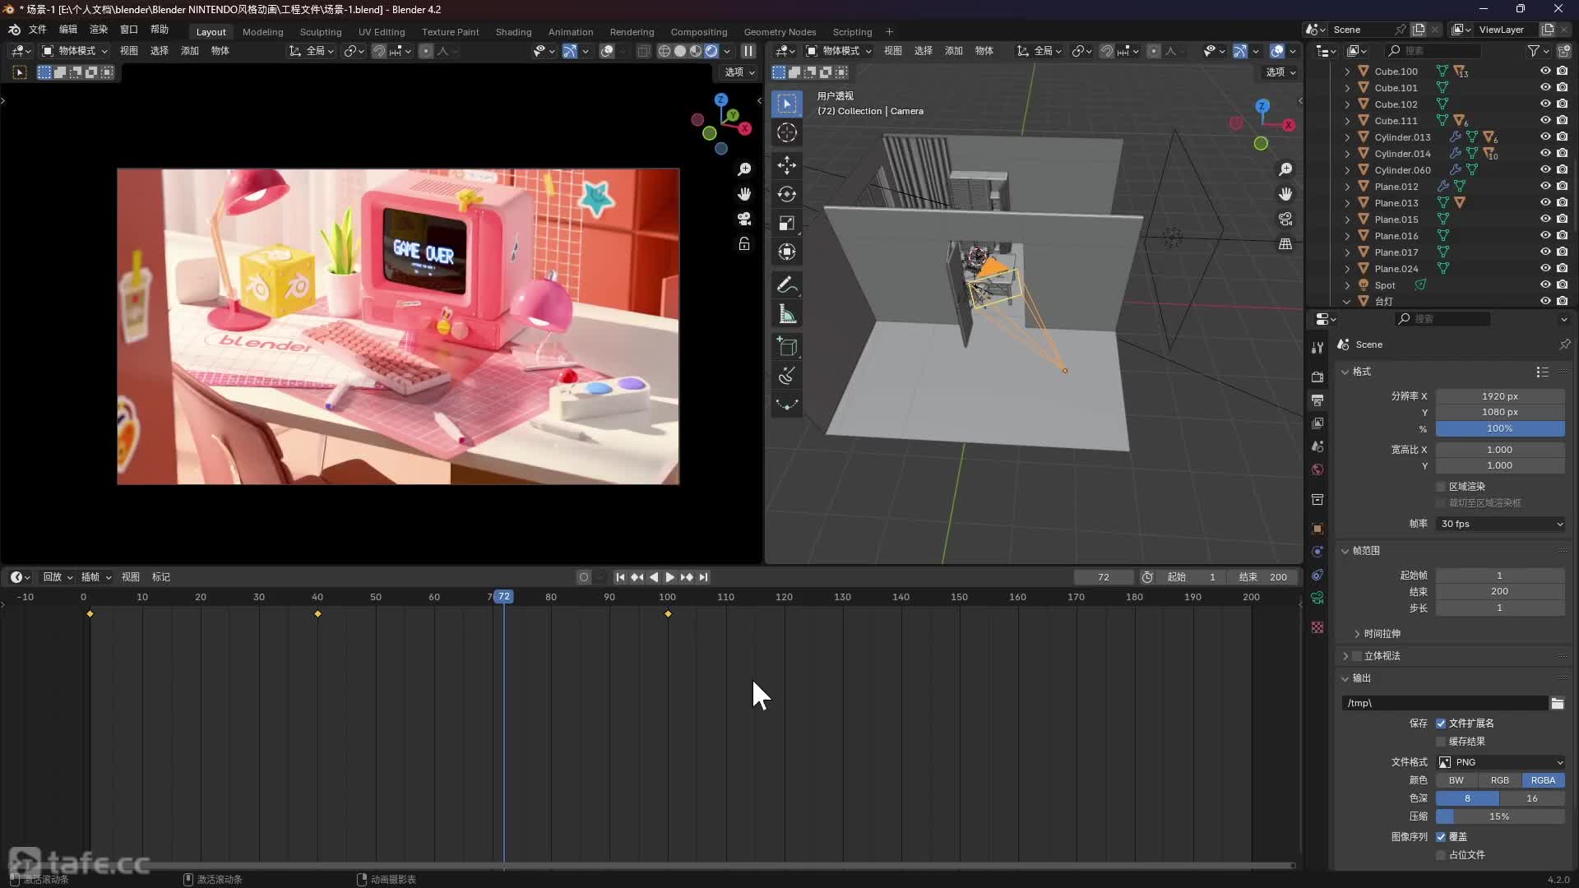Uncheck the 文件扩展名 checkbox
The width and height of the screenshot is (1579, 888).
1441,724
